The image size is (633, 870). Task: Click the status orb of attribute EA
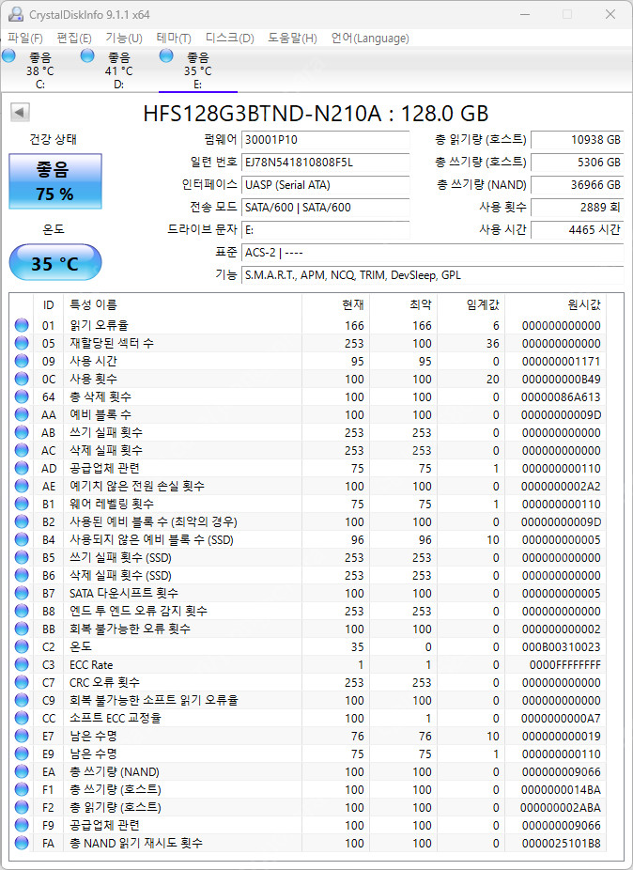pyautogui.click(x=22, y=771)
